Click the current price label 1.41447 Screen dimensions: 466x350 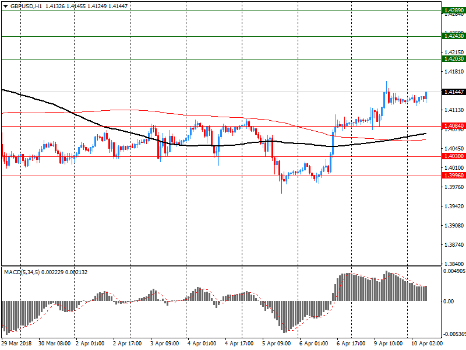tap(454, 92)
